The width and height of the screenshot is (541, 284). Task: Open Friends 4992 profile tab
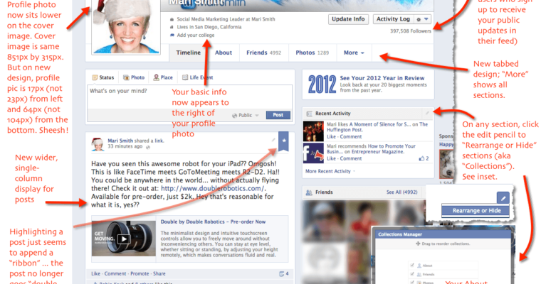coord(263,53)
